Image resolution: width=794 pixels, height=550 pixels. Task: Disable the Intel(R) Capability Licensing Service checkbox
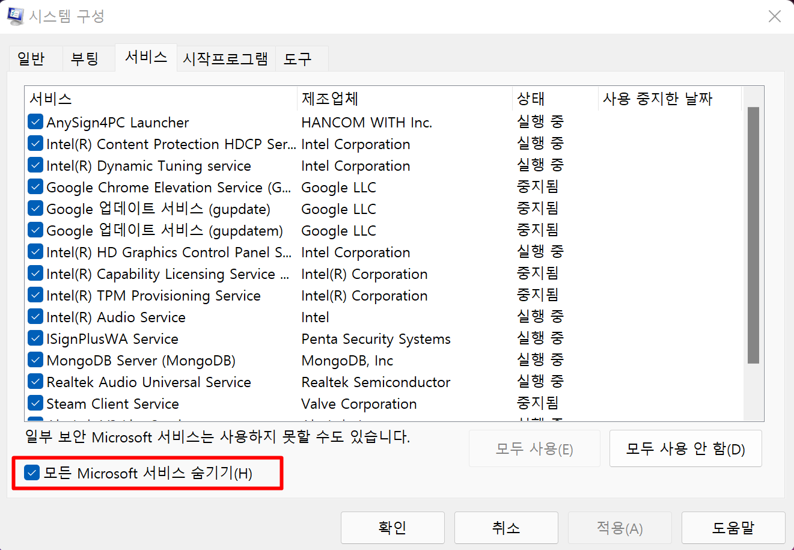click(35, 273)
